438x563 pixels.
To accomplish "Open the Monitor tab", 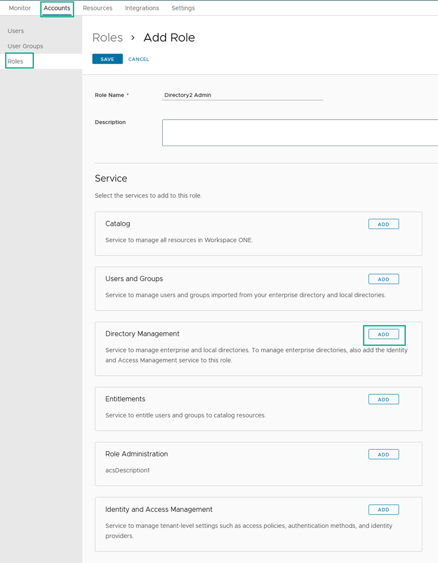I will (x=20, y=8).
